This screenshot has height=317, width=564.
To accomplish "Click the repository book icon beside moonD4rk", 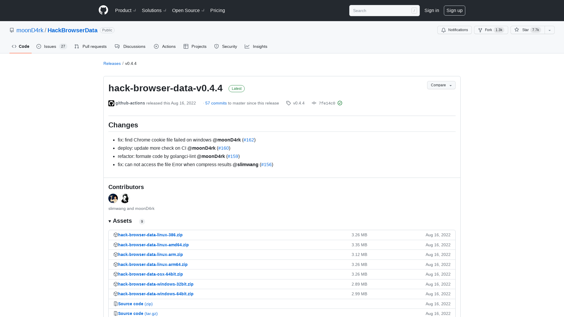I will tap(12, 30).
